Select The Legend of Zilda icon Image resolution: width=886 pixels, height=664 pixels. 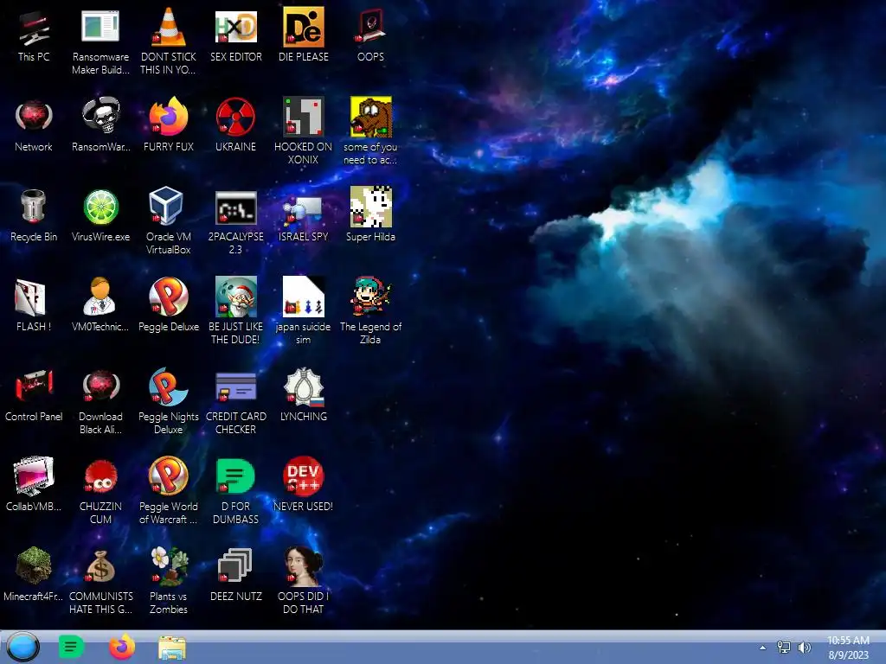pyautogui.click(x=370, y=297)
